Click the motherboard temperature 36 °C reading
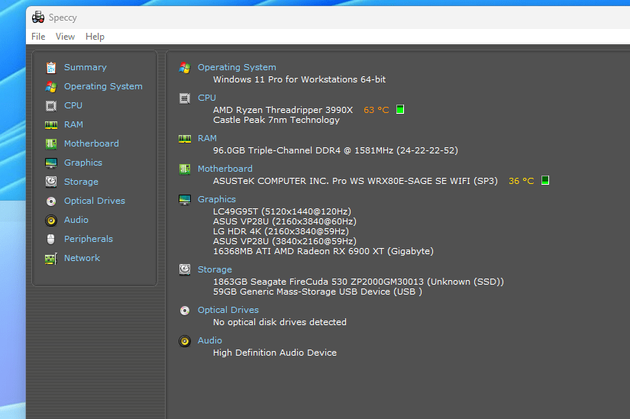630x419 pixels. pyautogui.click(x=522, y=181)
